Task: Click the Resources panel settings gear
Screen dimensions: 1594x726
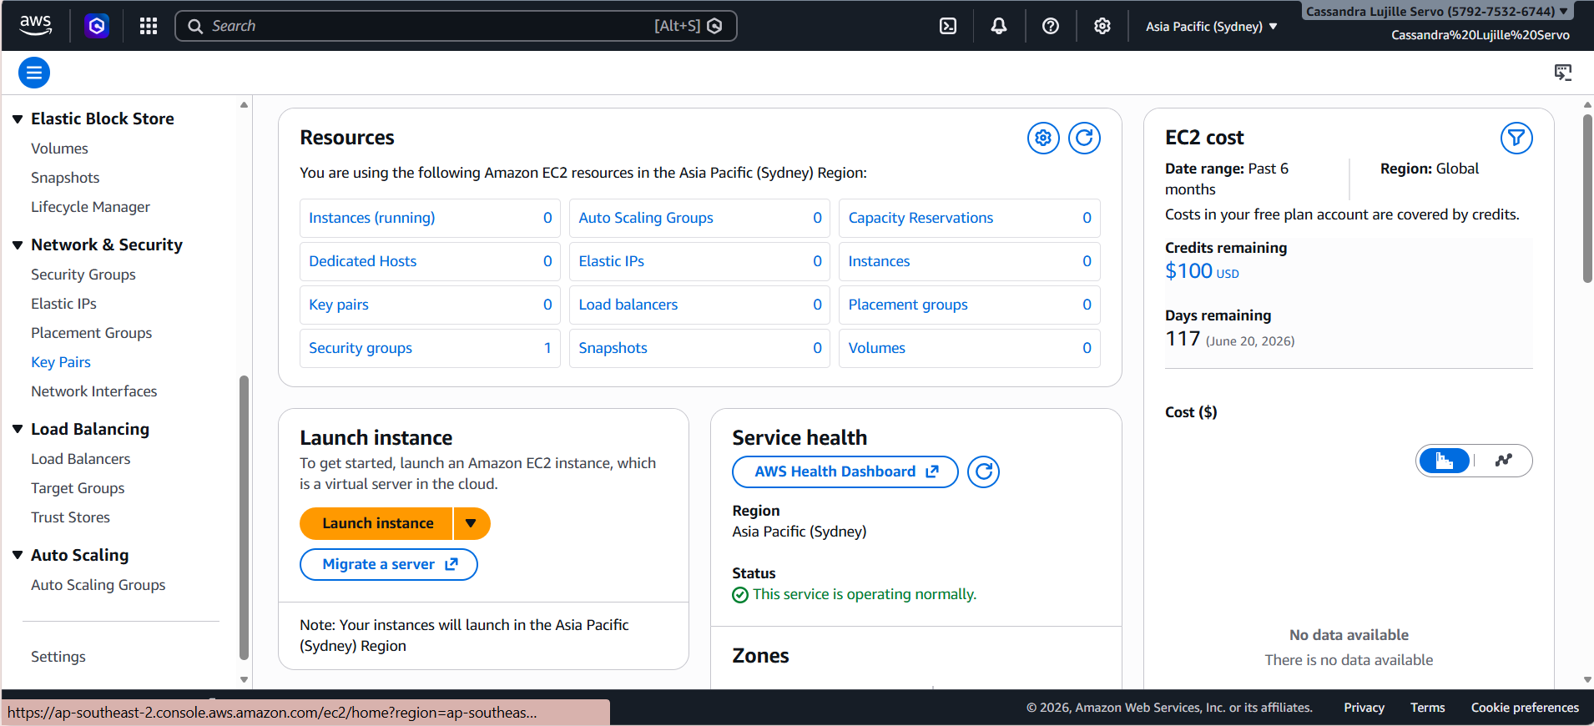Action: pyautogui.click(x=1043, y=138)
